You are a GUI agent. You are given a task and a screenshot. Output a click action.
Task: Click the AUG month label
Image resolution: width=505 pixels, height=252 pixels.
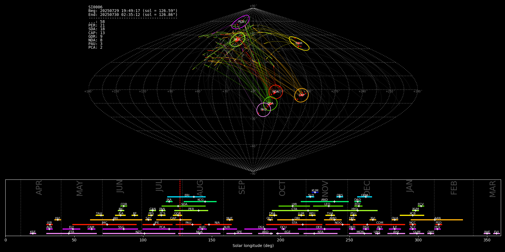[200, 188]
